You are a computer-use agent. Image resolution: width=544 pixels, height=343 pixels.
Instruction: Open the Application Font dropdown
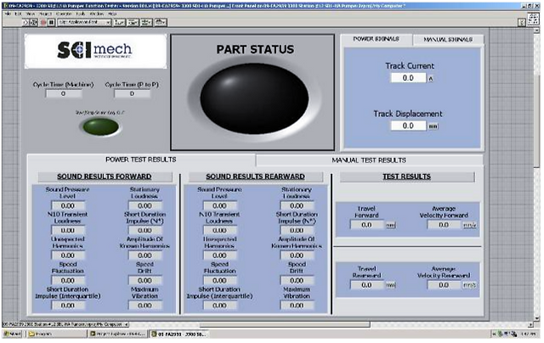pyautogui.click(x=84, y=23)
